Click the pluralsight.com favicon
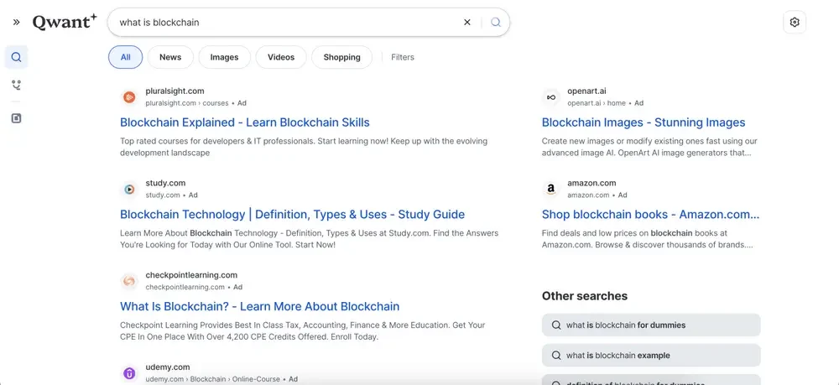Viewport: 839px width, 385px height. (x=129, y=97)
